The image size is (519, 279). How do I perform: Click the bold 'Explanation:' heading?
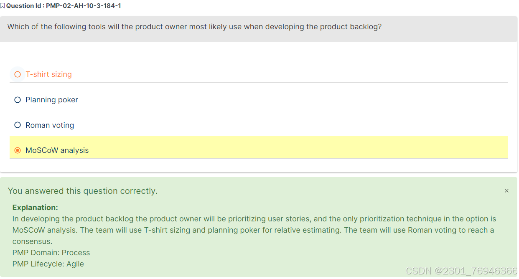[x=35, y=208]
